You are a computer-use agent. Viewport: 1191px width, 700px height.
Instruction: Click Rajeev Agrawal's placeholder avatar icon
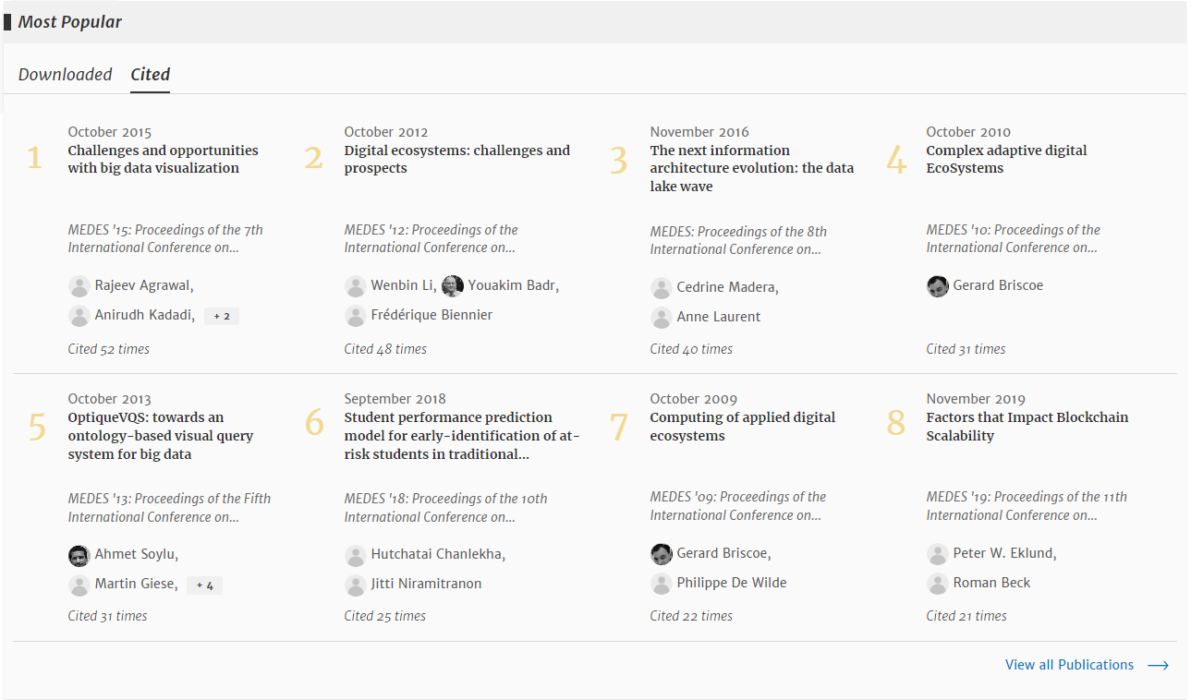tap(79, 286)
